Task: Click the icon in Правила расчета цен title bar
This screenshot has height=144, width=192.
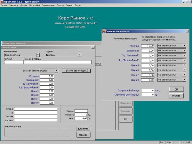Action: pyautogui.click(x=104, y=31)
